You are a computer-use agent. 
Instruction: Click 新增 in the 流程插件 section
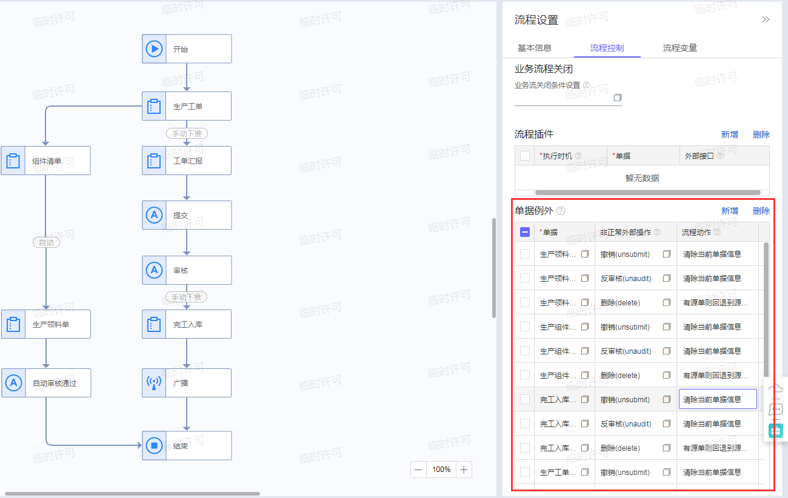tap(729, 134)
